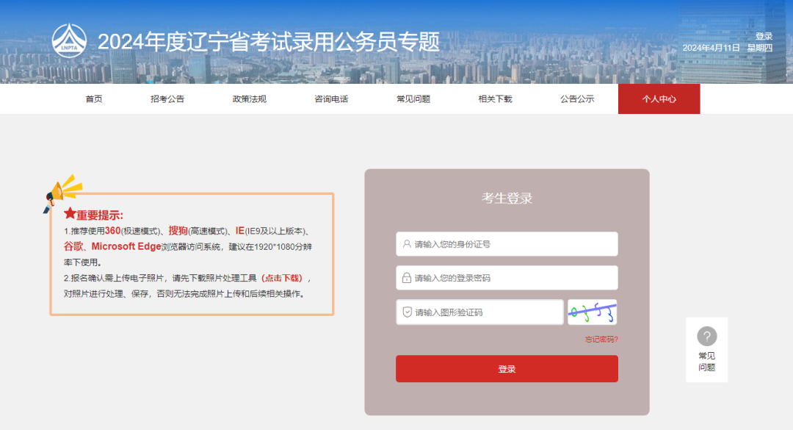Switch to the red 个人中心 tab
The height and width of the screenshot is (430, 793).
point(659,99)
